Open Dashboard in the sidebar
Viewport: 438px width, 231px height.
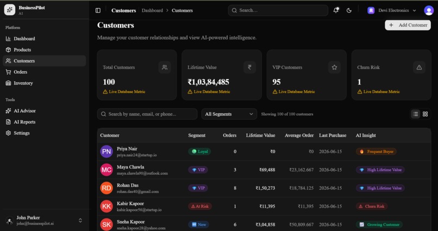45,39
